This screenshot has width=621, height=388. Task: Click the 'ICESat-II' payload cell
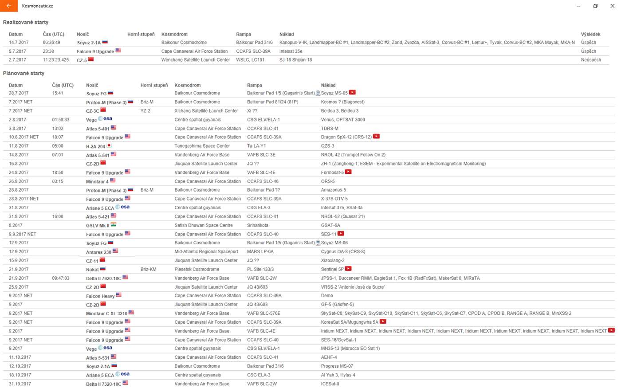coord(330,384)
